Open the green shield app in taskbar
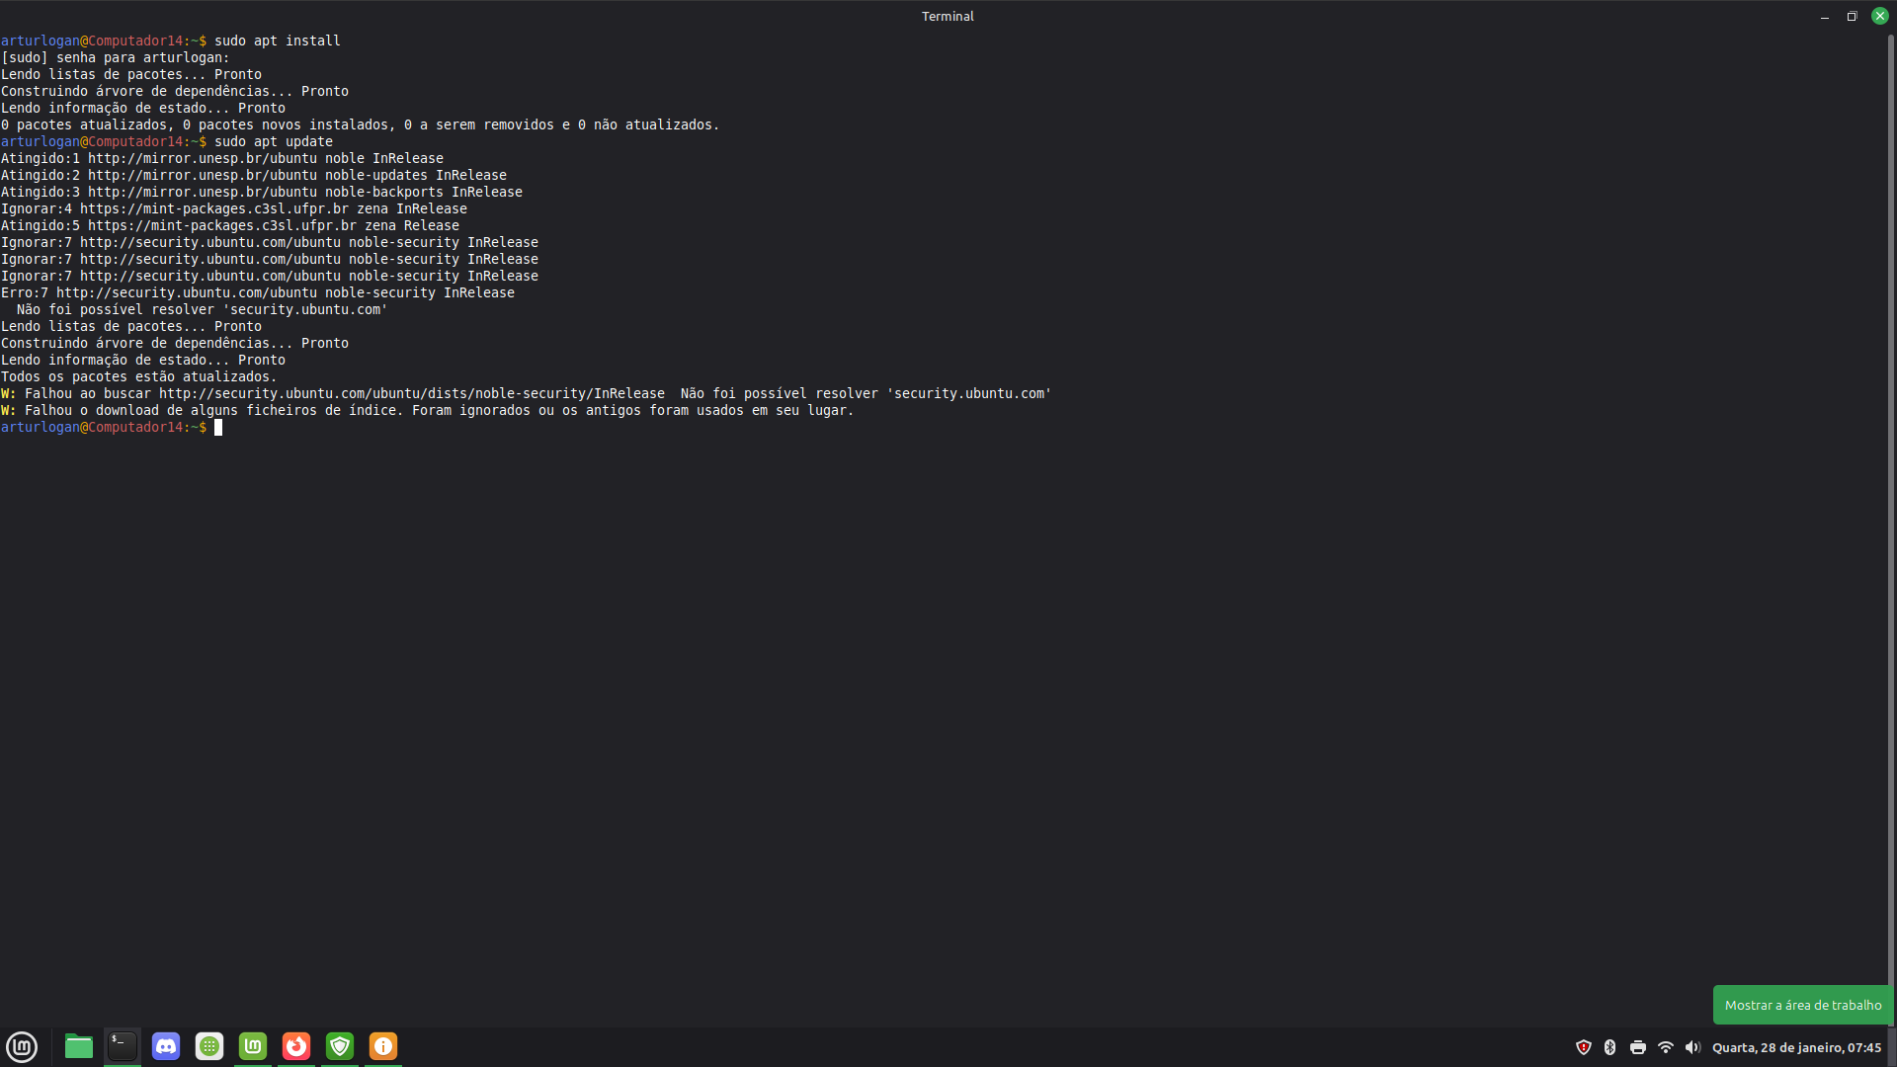The width and height of the screenshot is (1897, 1067). point(340,1046)
